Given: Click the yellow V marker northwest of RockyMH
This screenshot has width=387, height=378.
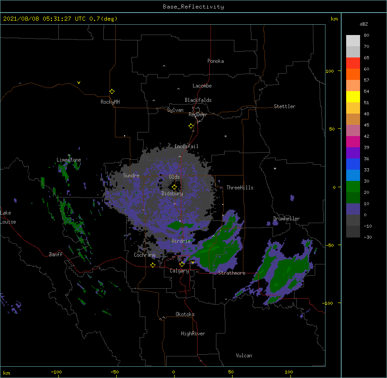Looking at the screenshot, I should (x=79, y=83).
